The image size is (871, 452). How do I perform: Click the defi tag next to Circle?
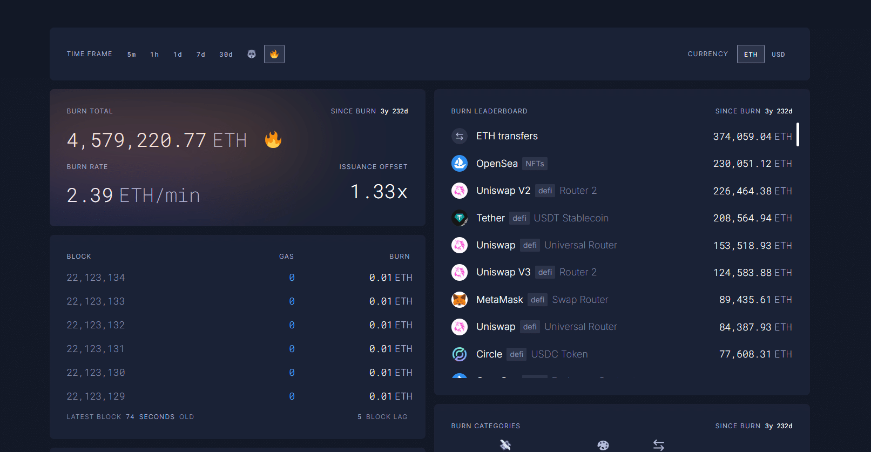point(517,354)
